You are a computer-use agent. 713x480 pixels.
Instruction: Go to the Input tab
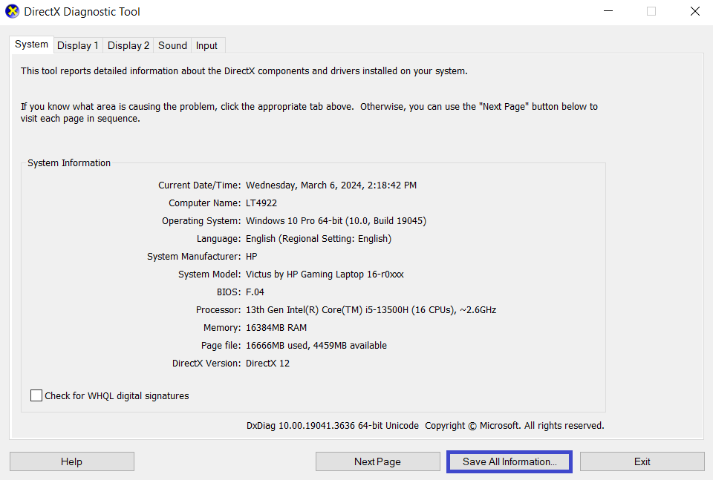[206, 45]
